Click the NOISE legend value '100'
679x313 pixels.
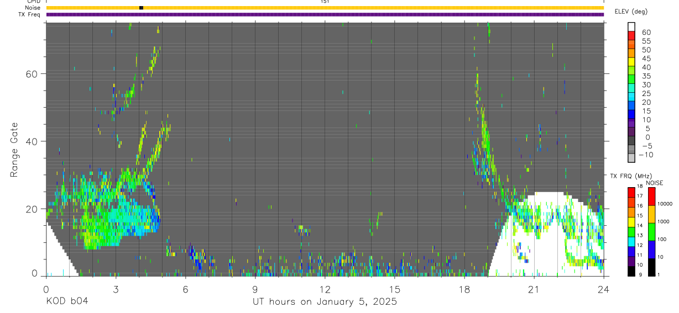pyautogui.click(x=664, y=240)
